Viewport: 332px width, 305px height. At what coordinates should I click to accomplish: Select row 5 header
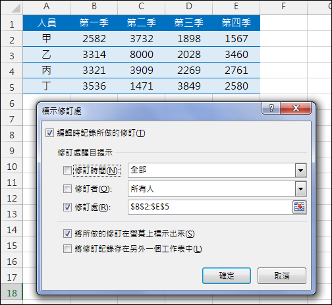(12, 86)
